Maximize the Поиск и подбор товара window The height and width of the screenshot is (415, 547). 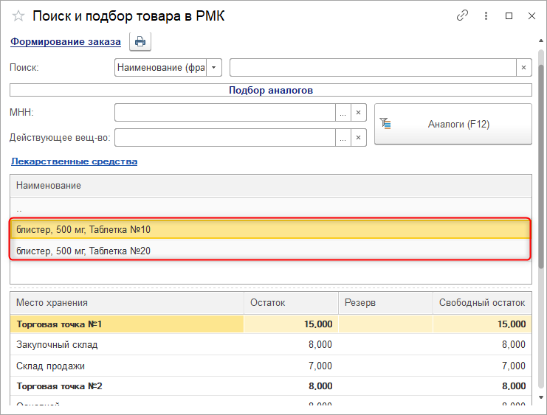click(x=509, y=16)
